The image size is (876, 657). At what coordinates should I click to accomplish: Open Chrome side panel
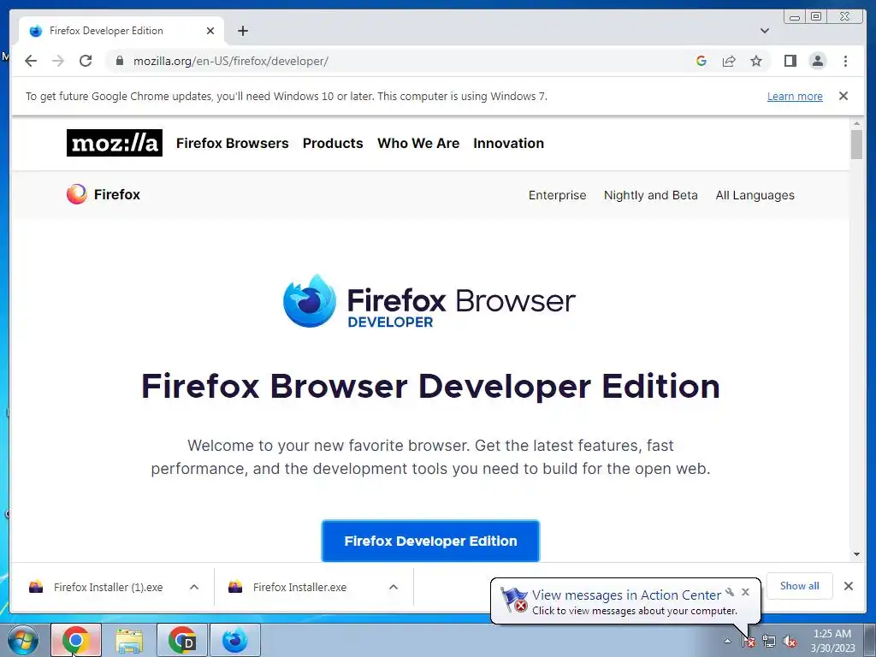click(x=790, y=61)
